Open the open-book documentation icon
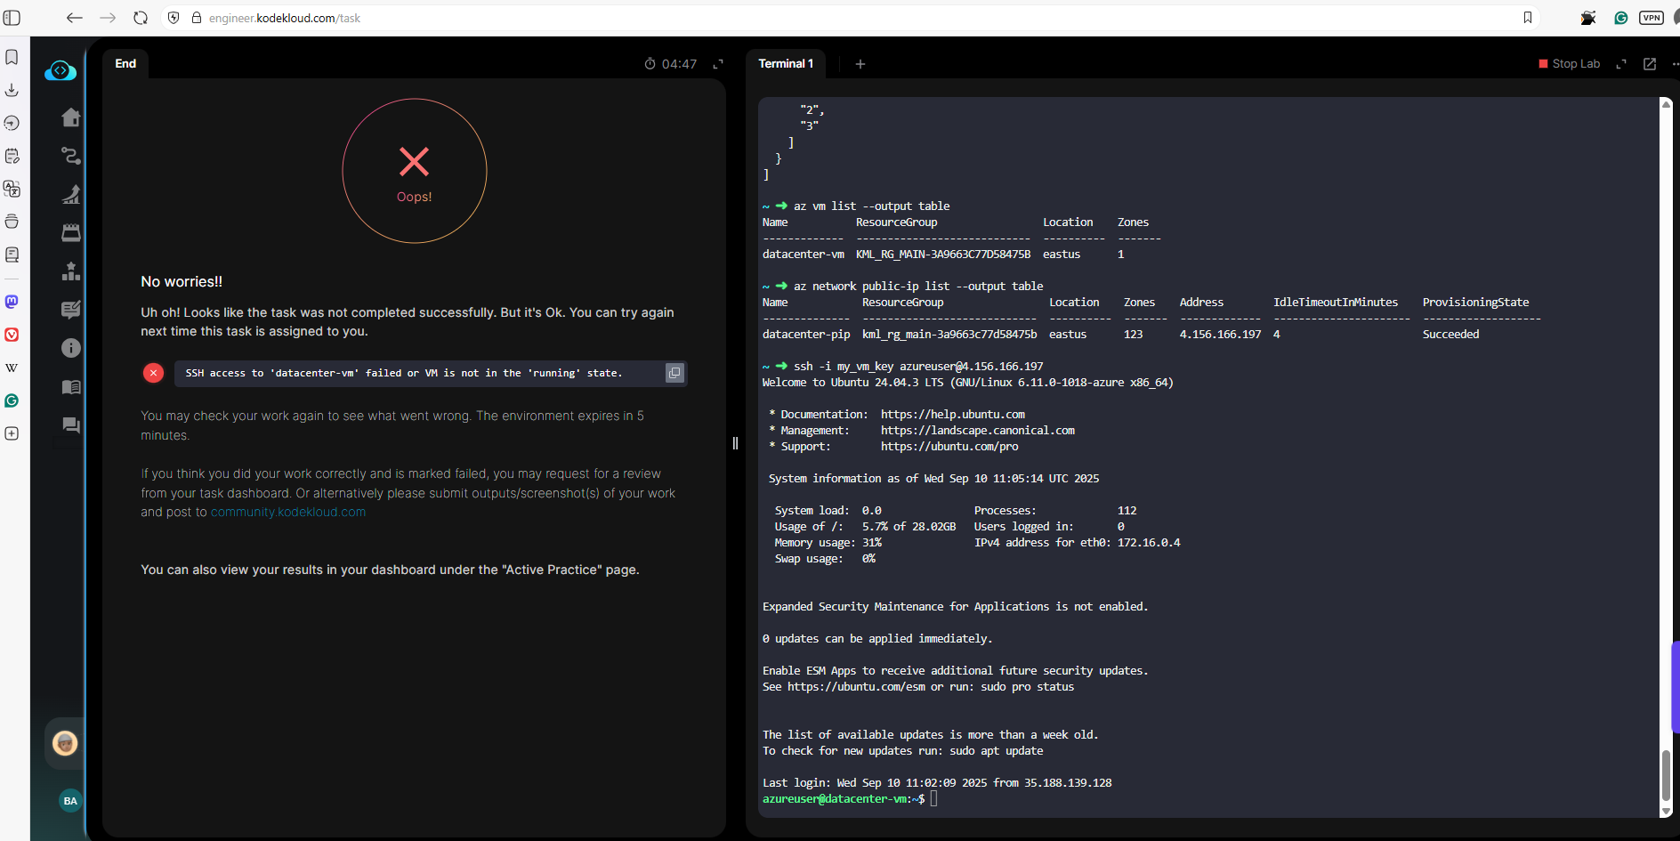Image resolution: width=1680 pixels, height=841 pixels. click(71, 386)
